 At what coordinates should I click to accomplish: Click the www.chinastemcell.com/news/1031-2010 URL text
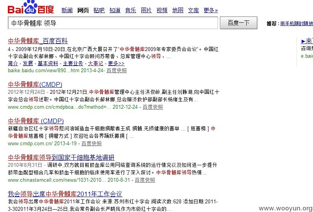coord(57,180)
